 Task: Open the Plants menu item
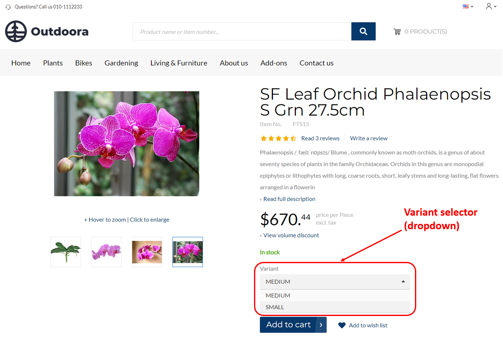click(53, 63)
